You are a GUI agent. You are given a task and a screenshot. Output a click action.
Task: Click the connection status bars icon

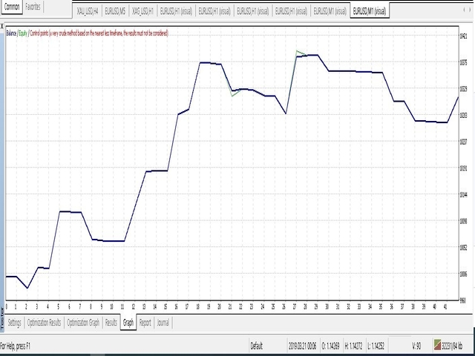[437, 345]
